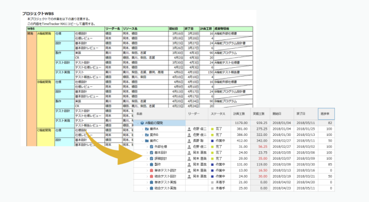Click the blue clipboard icon of 結合テスト実施
This screenshot has width=369, height=202.
152,188
